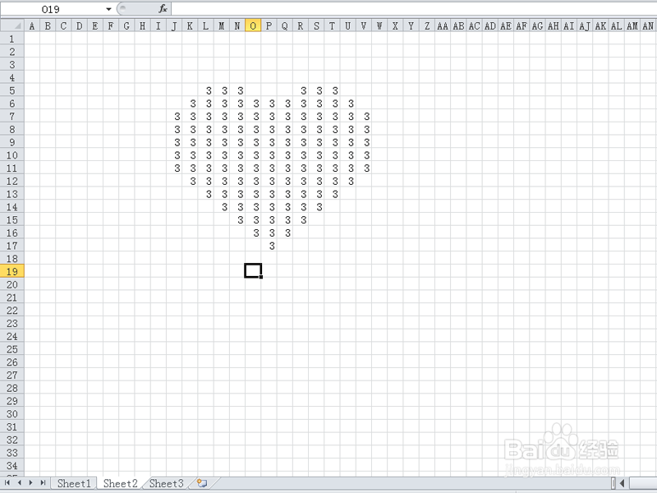This screenshot has height=493, width=657.
Task: Go to first sheet navigation arrow
Action: [7, 483]
